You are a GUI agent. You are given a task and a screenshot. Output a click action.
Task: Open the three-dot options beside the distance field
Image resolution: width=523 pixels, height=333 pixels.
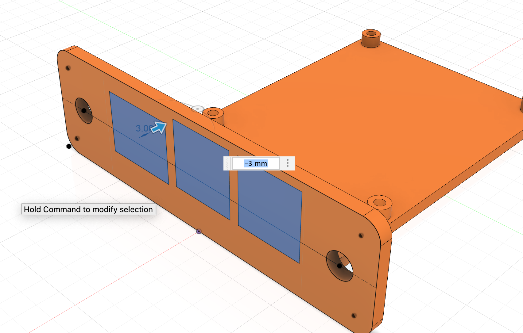tap(288, 163)
